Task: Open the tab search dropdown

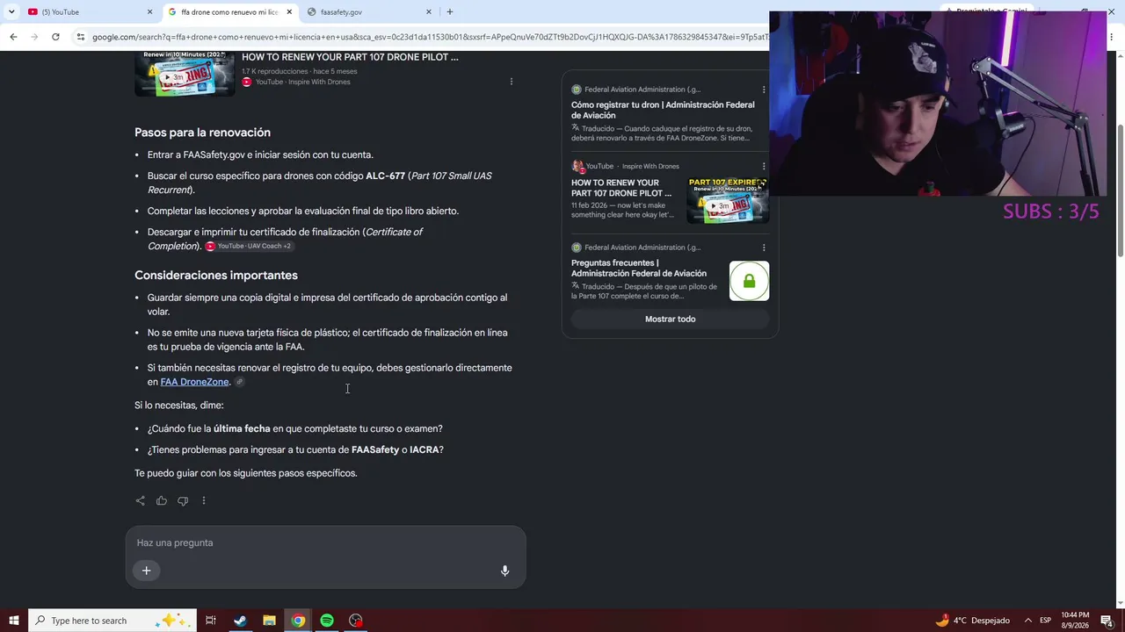Action: coord(12,11)
